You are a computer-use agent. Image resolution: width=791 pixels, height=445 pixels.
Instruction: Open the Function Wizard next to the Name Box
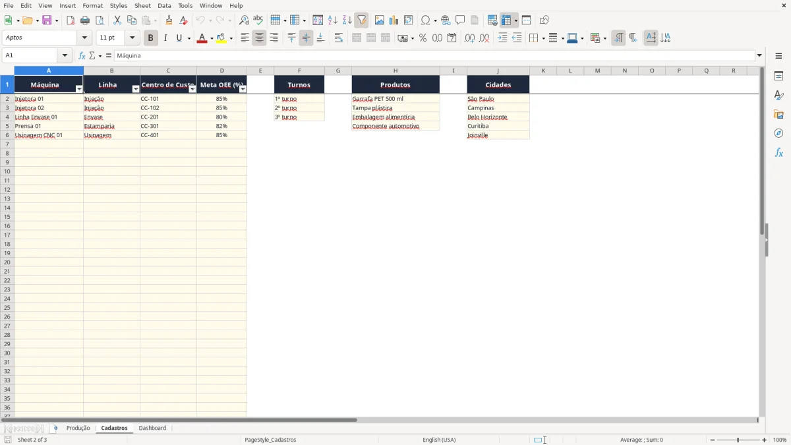coord(82,56)
